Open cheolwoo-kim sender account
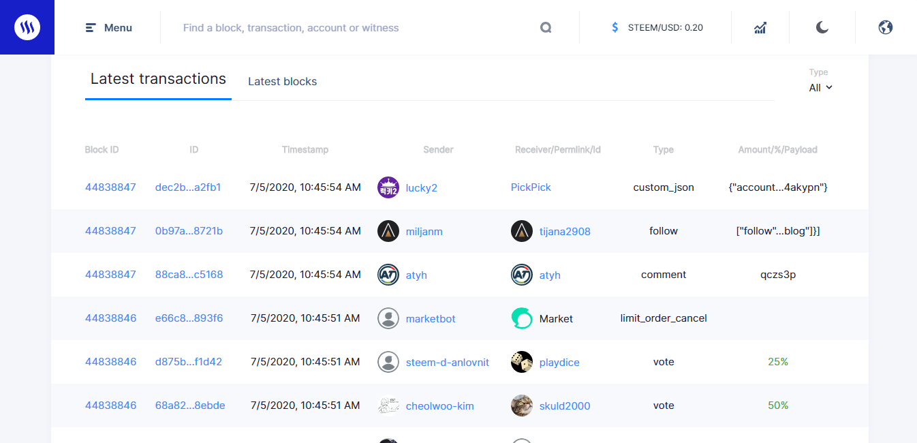Screen dimensions: 917x443 click(440, 406)
